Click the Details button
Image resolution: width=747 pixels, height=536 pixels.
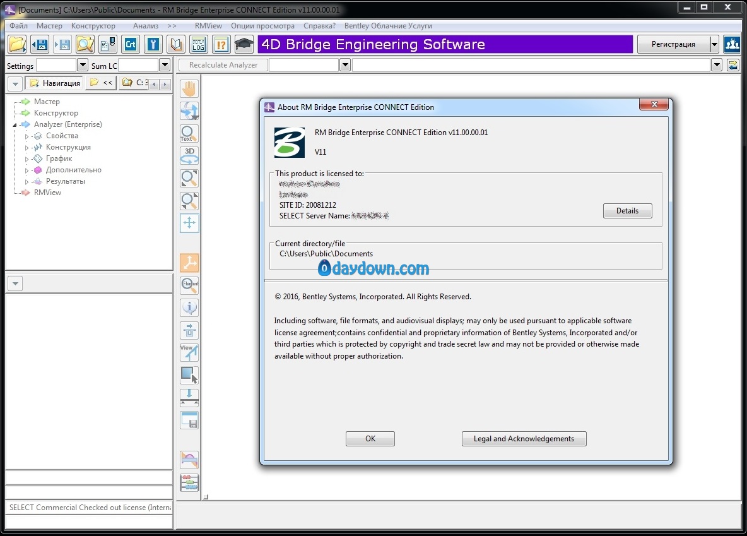coord(627,211)
